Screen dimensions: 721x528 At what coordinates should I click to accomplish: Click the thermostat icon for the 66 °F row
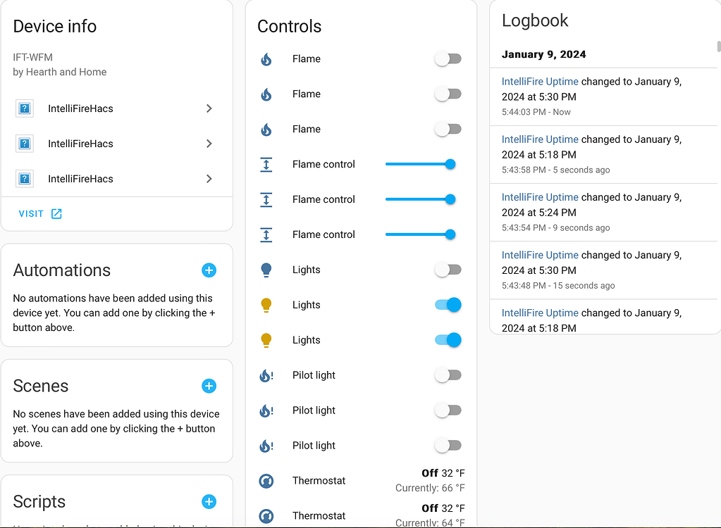[x=266, y=481]
